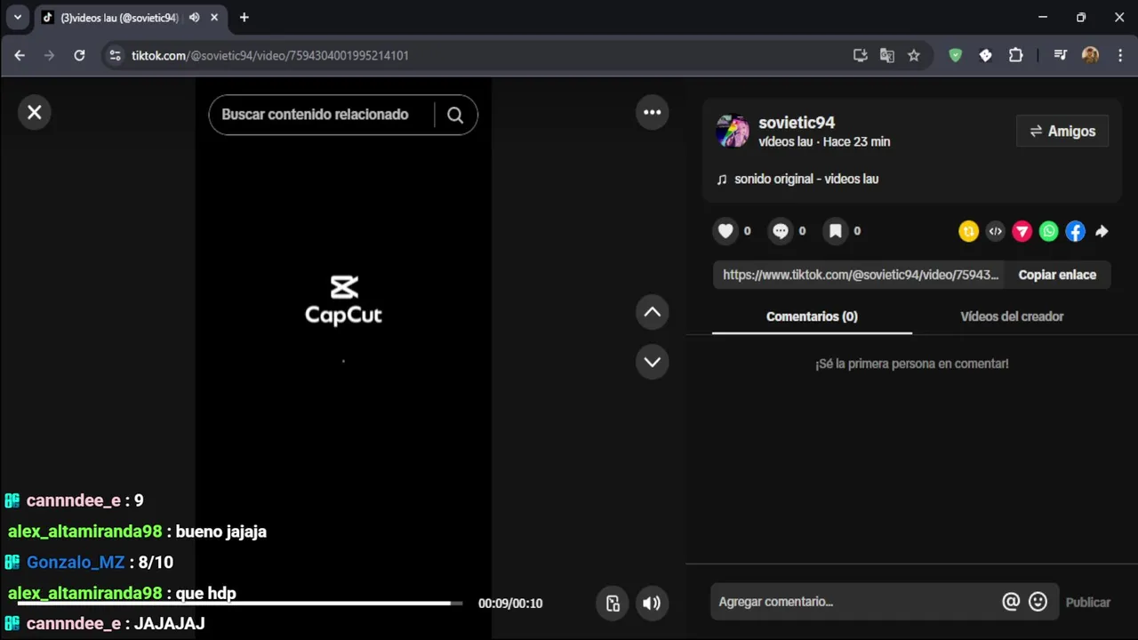Viewport: 1138px width, 640px height.
Task: Select the videos lau TikTok tab
Action: (120, 18)
